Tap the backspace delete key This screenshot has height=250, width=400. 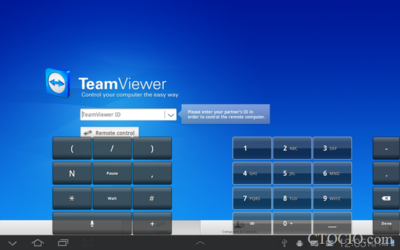[x=386, y=198]
